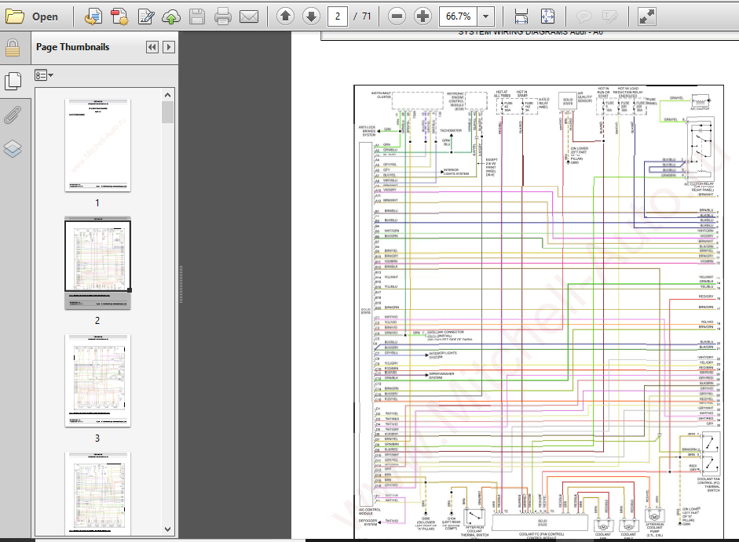
Task: Select page 1 thumbnail
Action: click(97, 145)
